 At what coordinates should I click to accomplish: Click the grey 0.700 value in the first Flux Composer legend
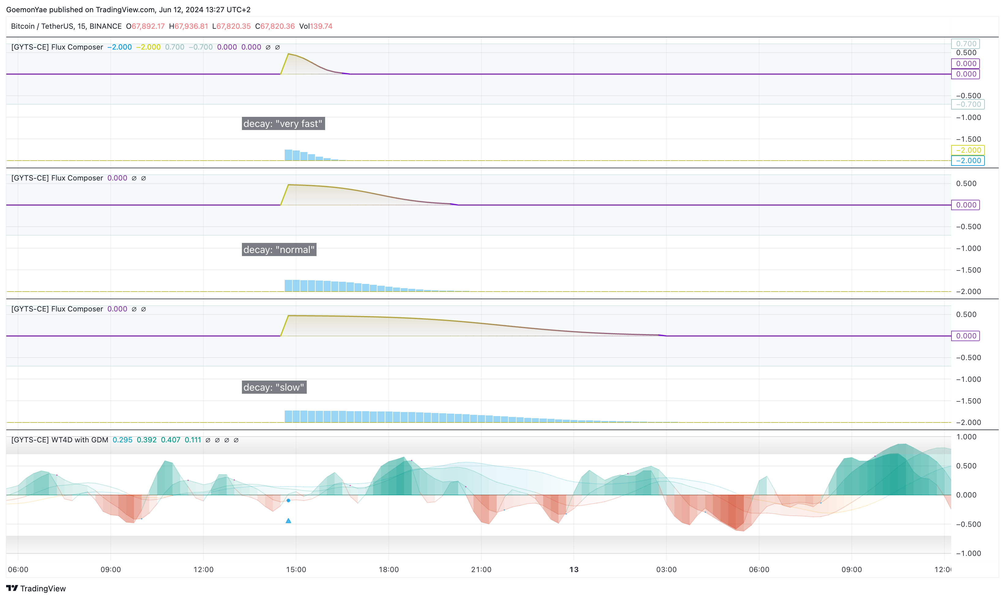175,47
